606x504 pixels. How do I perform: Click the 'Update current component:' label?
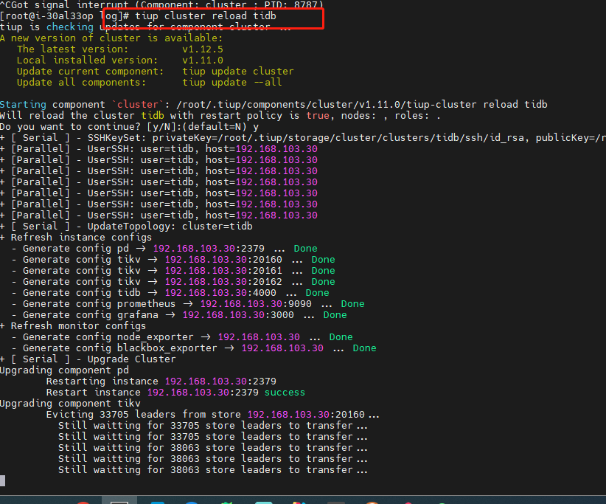[90, 72]
